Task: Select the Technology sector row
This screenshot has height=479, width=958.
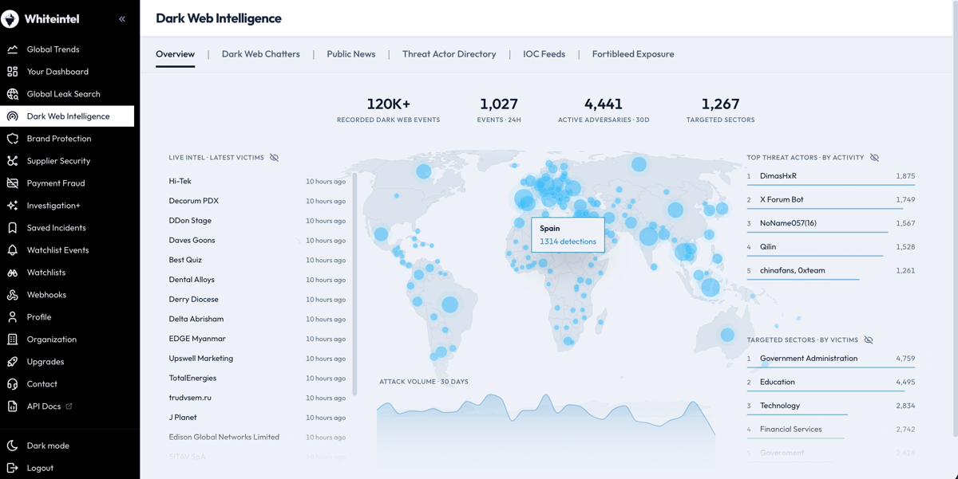Action: click(x=831, y=406)
